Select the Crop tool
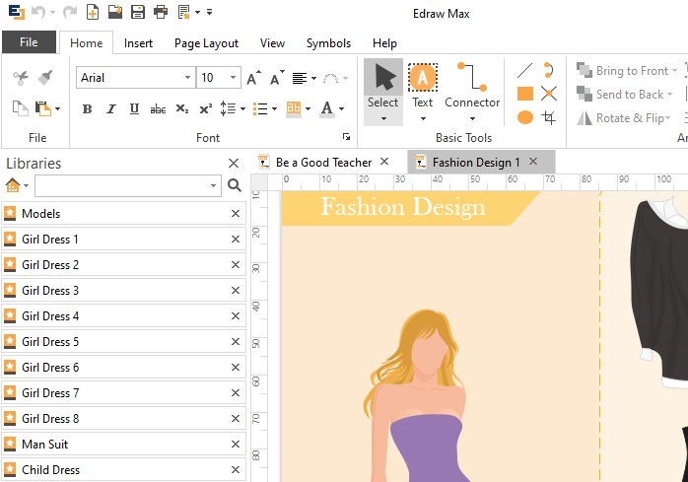The width and height of the screenshot is (688, 482). point(548,117)
